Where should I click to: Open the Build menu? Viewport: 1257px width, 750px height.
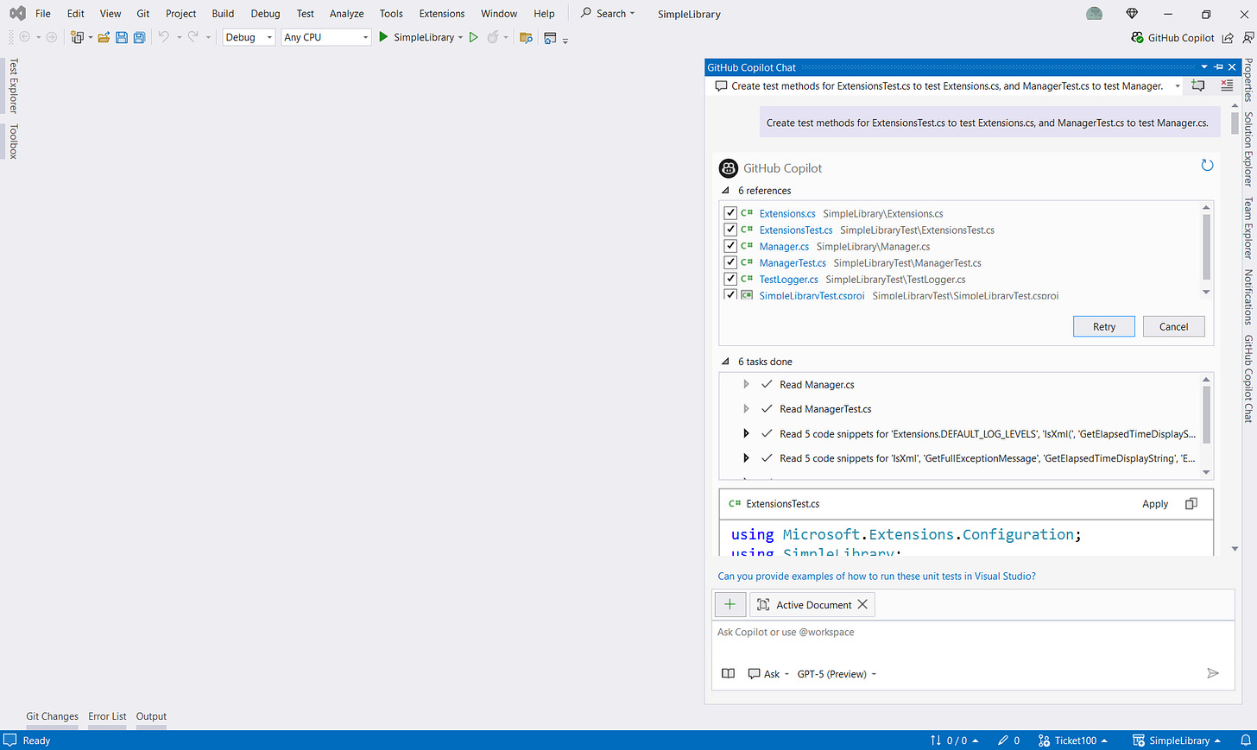click(x=223, y=14)
